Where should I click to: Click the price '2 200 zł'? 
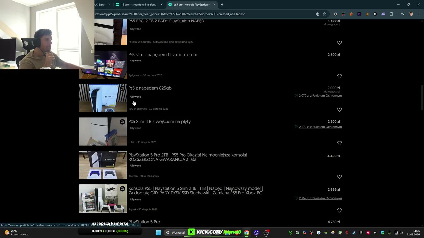click(x=334, y=122)
